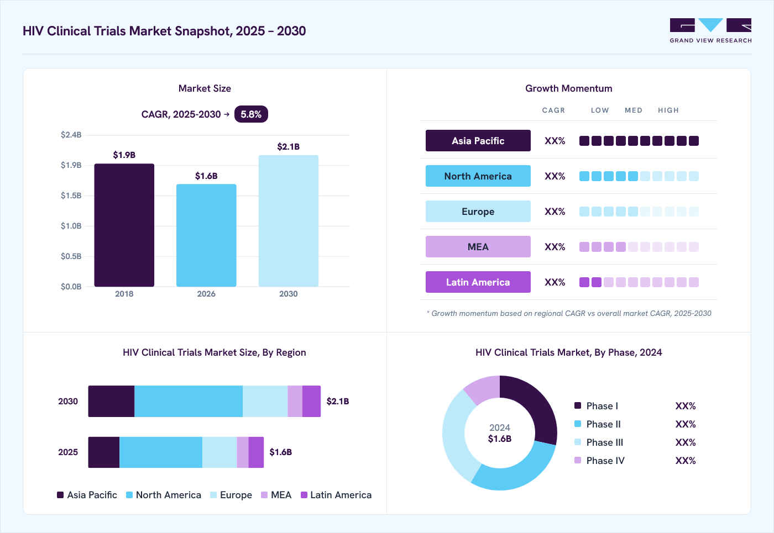This screenshot has width=774, height=533.
Task: Click the MEA legend swatch
Action: tap(264, 495)
